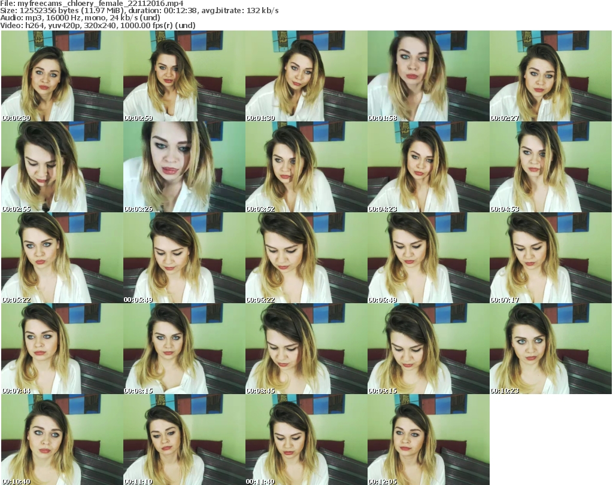Select the thumbnail stamped 00:08:15

(x=184, y=349)
